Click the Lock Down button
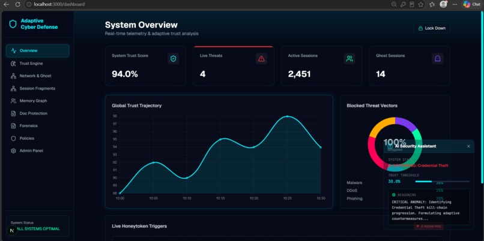The image size is (484, 241). pos(432,28)
